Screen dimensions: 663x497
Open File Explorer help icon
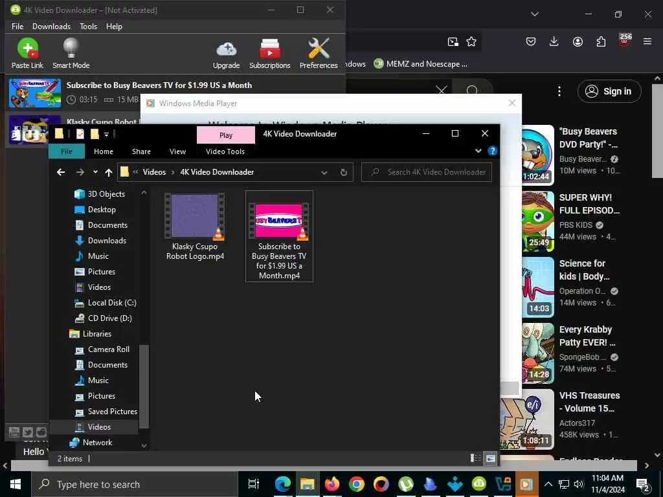(492, 151)
